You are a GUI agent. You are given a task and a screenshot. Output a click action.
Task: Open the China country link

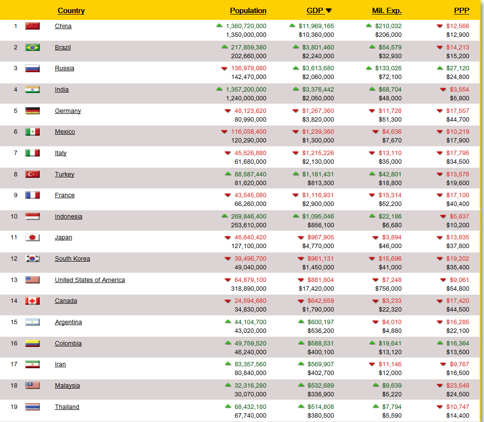tap(63, 26)
